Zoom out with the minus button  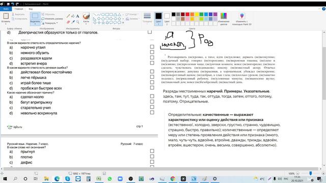pos(297,173)
